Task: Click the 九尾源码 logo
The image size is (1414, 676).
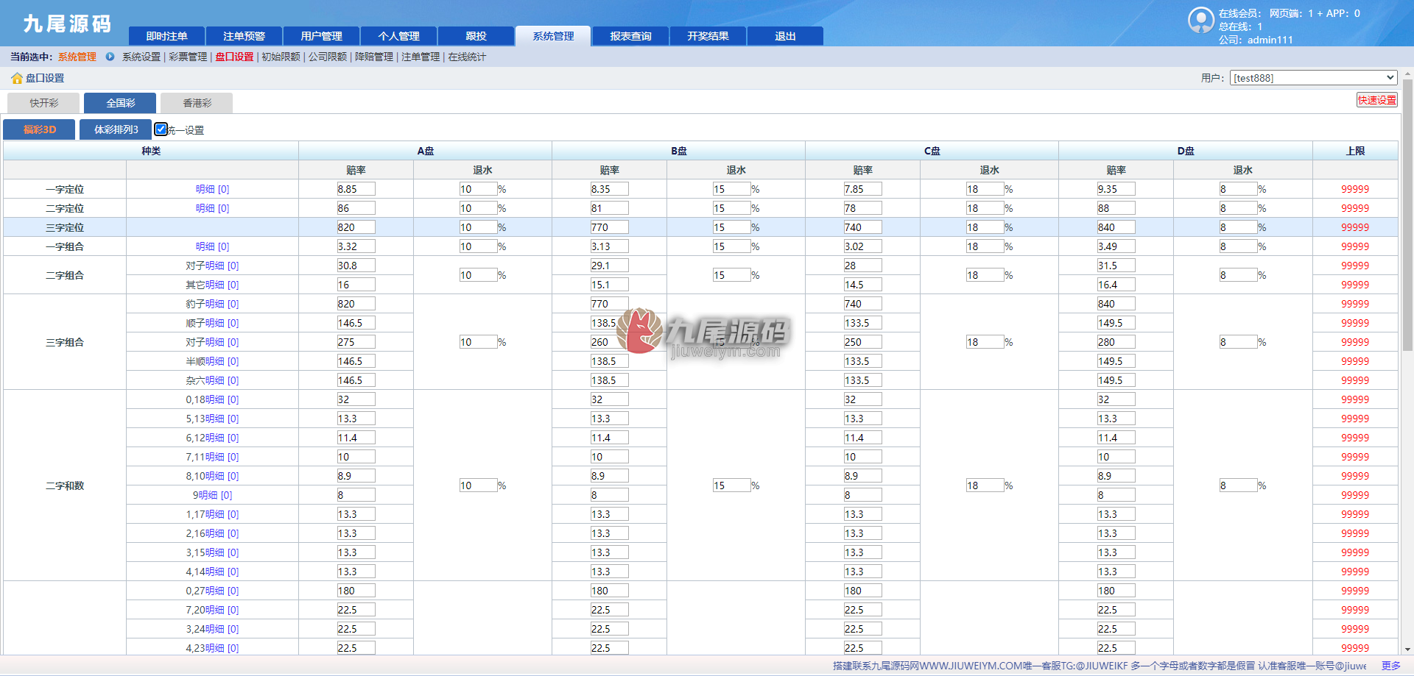Action: [67, 24]
